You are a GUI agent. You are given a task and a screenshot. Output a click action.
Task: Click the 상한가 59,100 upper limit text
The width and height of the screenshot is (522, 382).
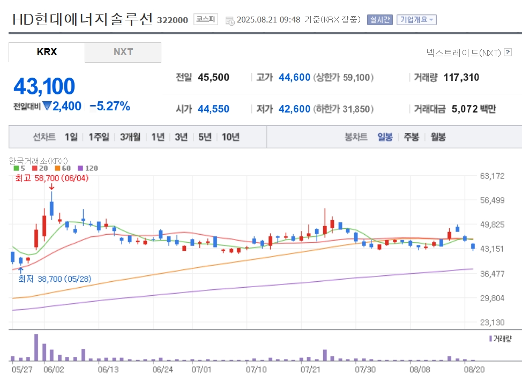(x=343, y=77)
